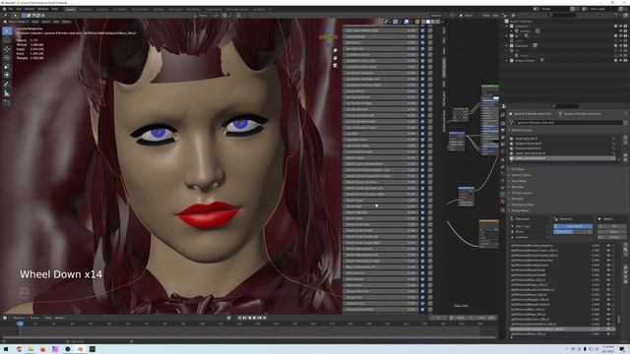This screenshot has height=354, width=630.
Task: Click the Blender logo menu icon
Action: click(3, 9)
